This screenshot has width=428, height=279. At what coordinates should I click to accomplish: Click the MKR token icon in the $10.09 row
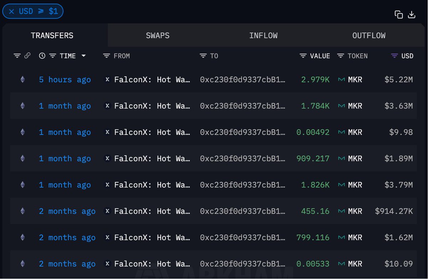pos(341,264)
